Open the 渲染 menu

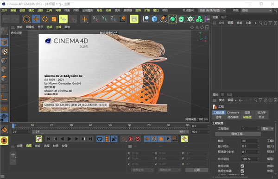138,10
